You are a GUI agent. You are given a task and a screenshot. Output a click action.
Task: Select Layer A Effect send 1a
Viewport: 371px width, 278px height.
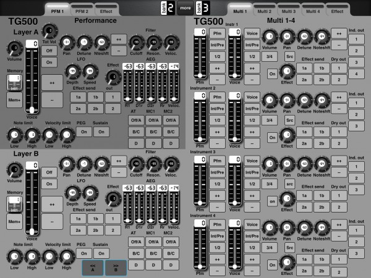(x=78, y=97)
